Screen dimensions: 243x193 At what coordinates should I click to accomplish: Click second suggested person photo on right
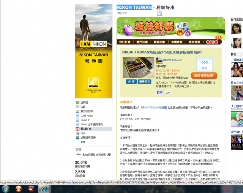point(236,43)
